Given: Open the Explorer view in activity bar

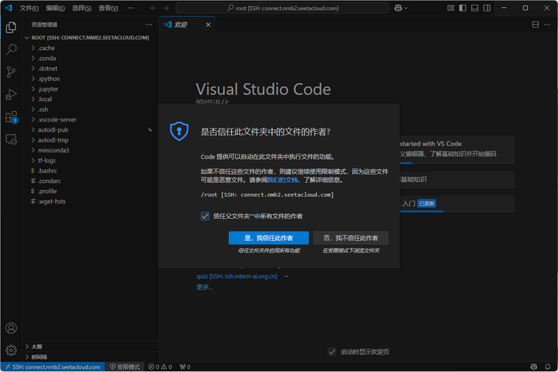Looking at the screenshot, I should point(11,27).
